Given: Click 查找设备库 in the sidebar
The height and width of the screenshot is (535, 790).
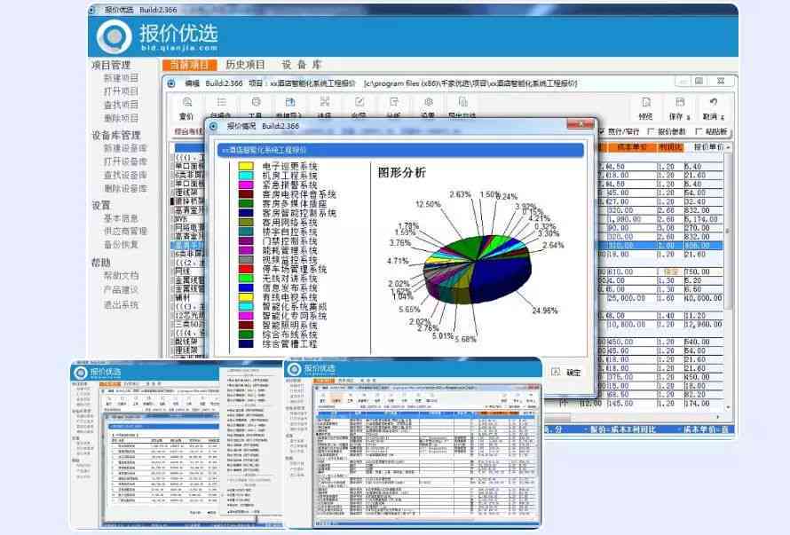Looking at the screenshot, I should click(125, 176).
